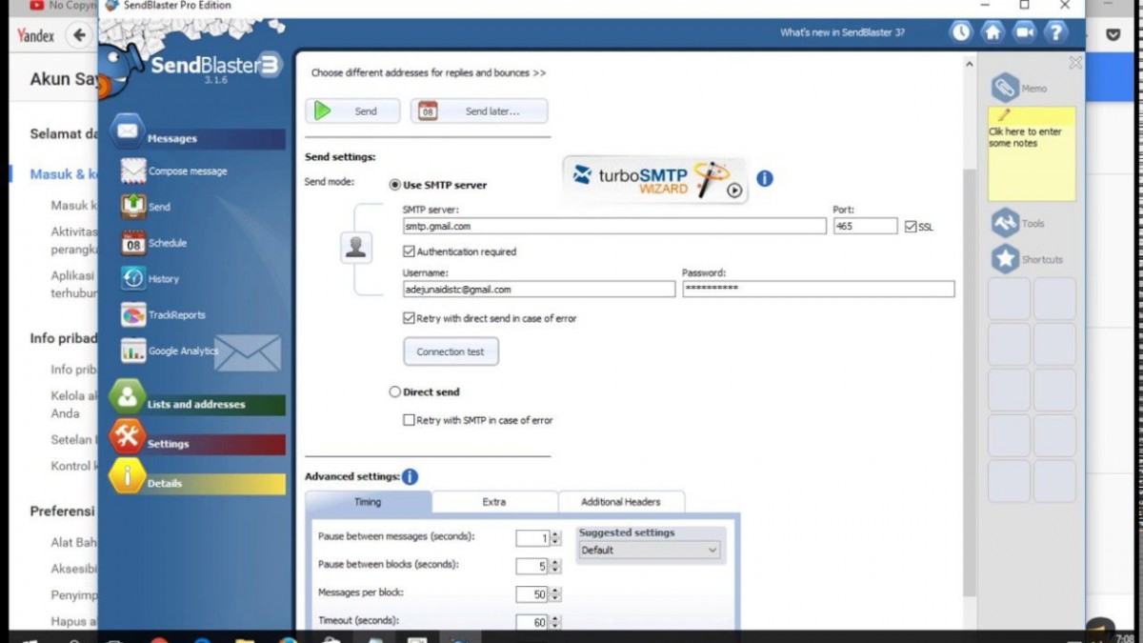Uncheck Authentication required

410,252
